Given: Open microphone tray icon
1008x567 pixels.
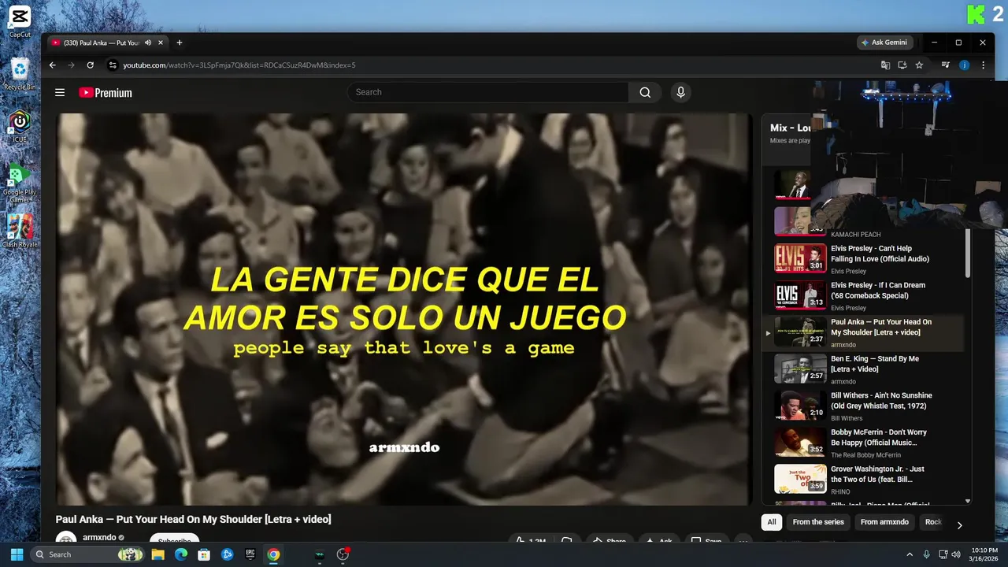Looking at the screenshot, I should click(926, 554).
